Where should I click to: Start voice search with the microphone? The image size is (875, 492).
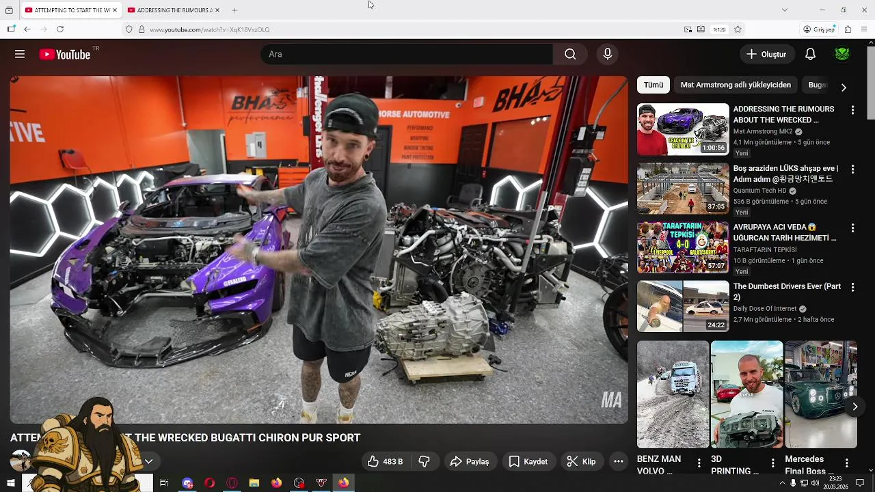[607, 54]
